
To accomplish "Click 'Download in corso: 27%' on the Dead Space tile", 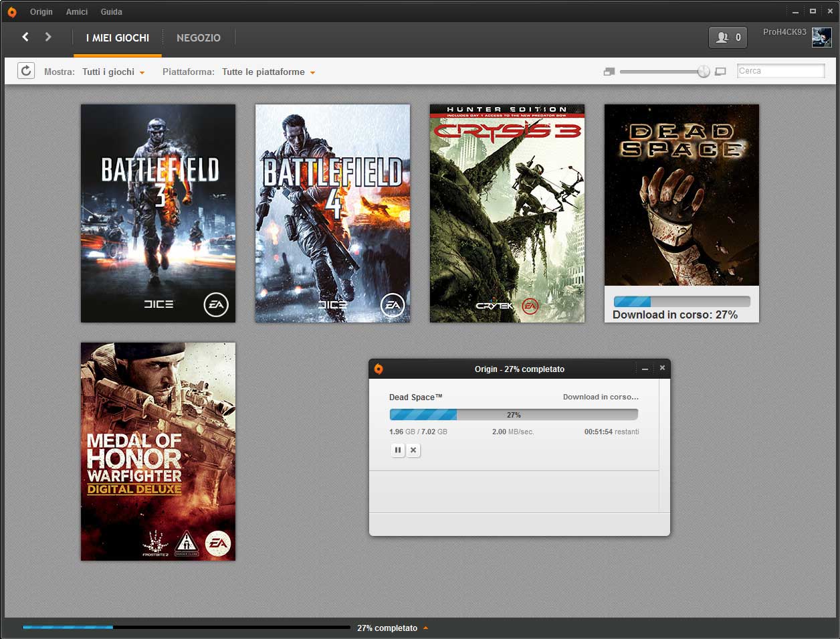I will click(675, 314).
